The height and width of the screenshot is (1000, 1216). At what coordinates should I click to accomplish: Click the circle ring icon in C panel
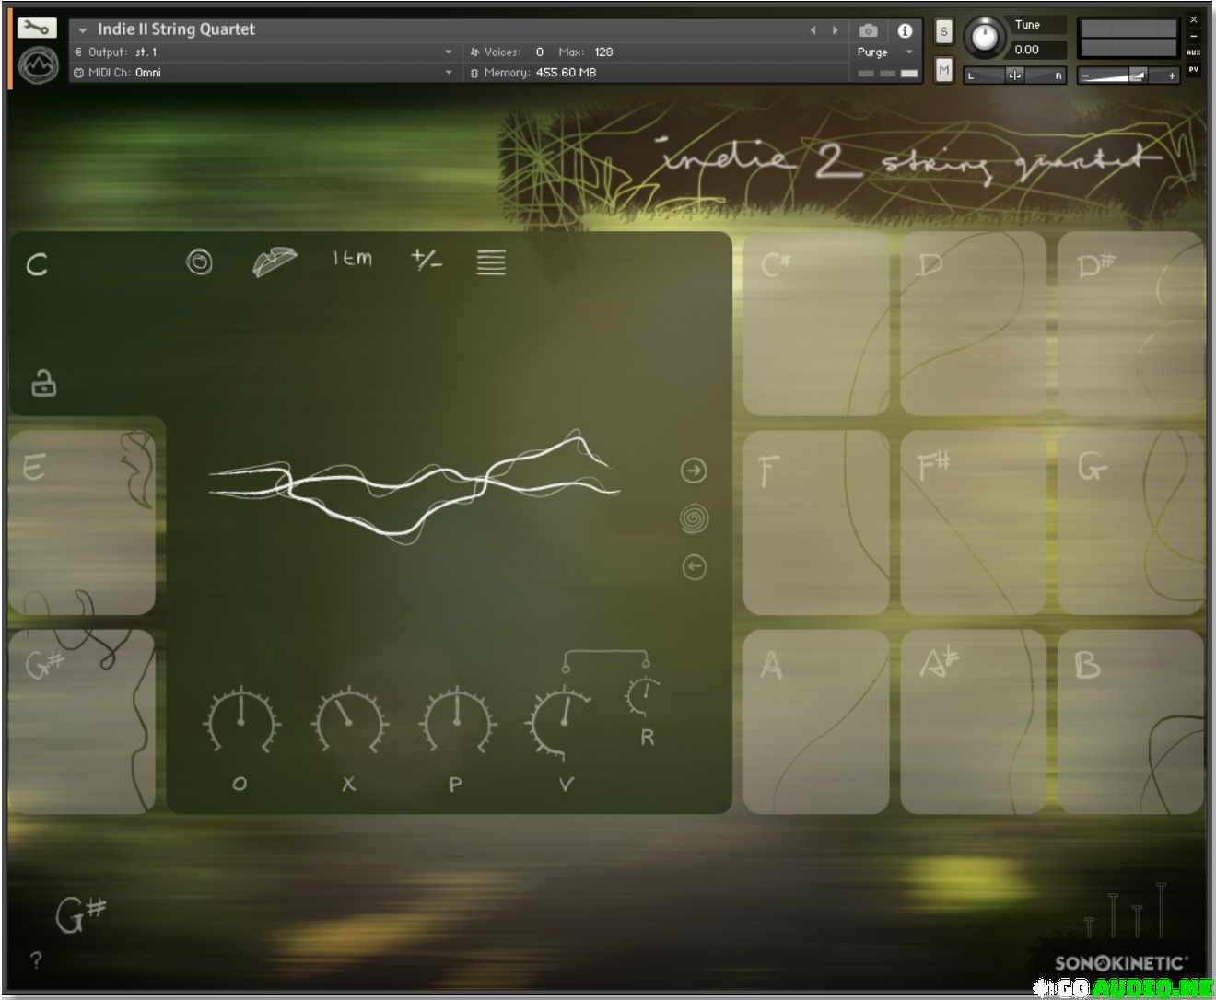coord(199,262)
